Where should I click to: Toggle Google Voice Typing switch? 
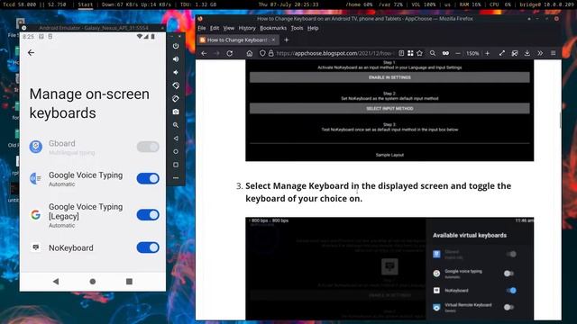click(x=148, y=178)
